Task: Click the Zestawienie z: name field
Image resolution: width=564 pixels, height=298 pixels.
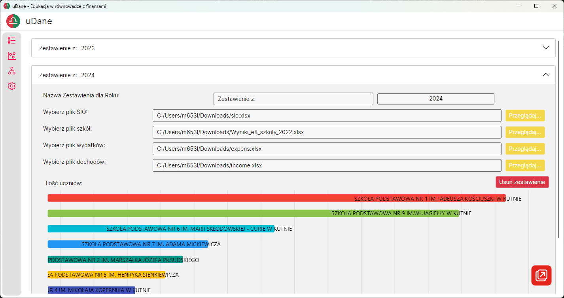Action: click(x=293, y=99)
